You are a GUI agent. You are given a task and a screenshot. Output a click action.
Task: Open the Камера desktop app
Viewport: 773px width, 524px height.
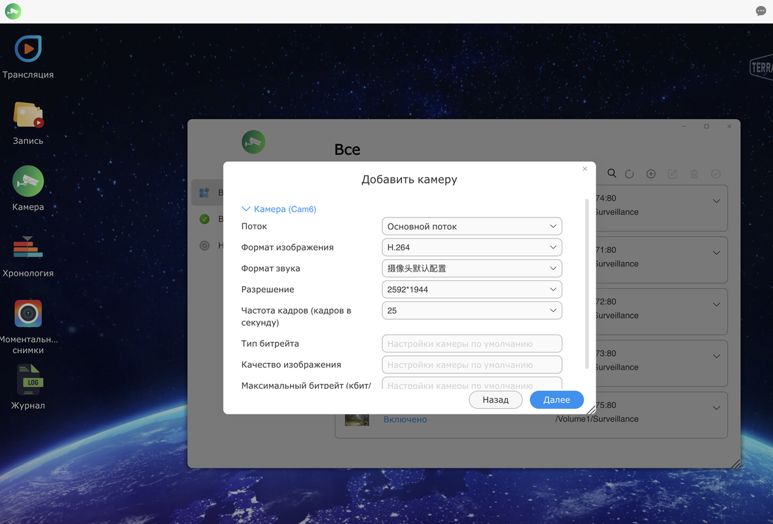28,181
